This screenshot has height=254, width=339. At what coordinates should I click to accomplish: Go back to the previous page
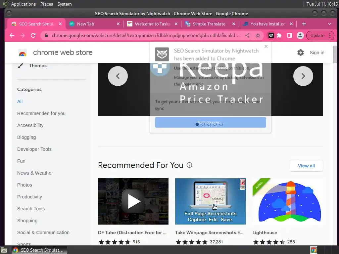pyautogui.click(x=12, y=35)
